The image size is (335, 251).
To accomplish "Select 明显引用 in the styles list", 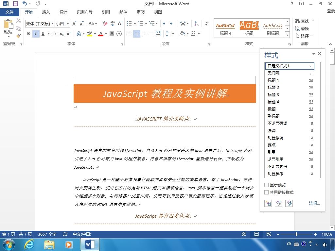I will coord(290,159).
